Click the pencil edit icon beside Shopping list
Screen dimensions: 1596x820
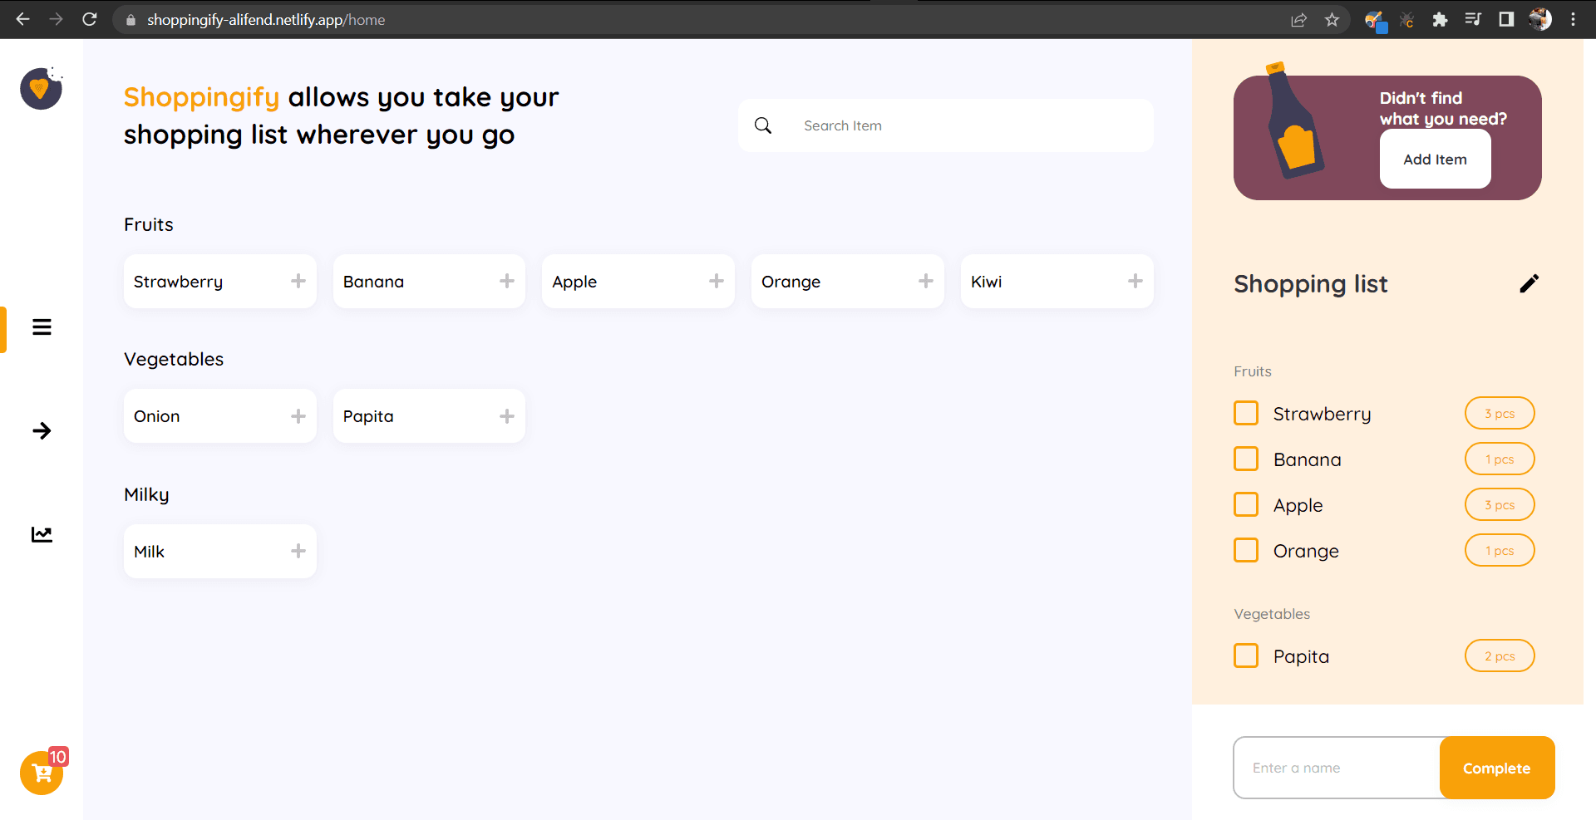[1529, 284]
